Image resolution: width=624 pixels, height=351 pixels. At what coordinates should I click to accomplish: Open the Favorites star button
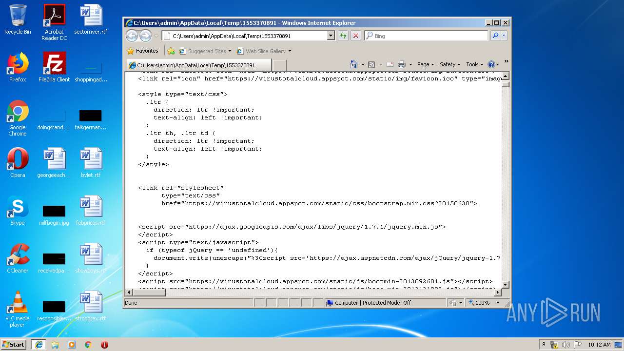pos(142,51)
